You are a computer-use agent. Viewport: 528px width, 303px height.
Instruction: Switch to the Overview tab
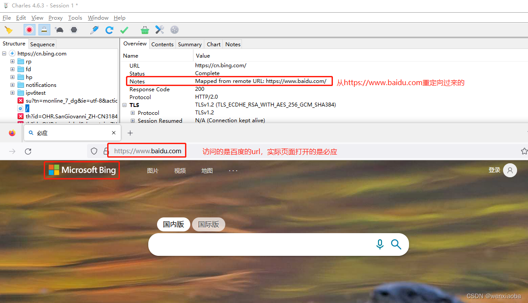[x=135, y=44]
